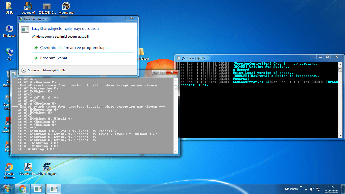
Task: Select the Cheat Engine desktop shortcut
Action: click(x=47, y=169)
